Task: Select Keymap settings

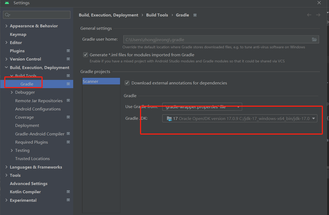Action: [18, 34]
